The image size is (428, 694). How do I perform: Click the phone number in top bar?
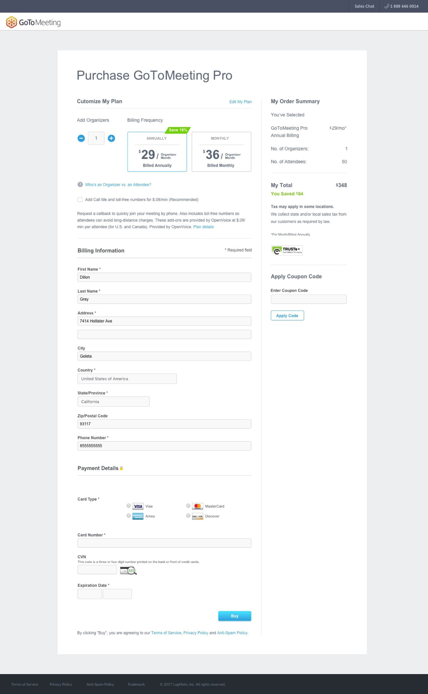402,6
